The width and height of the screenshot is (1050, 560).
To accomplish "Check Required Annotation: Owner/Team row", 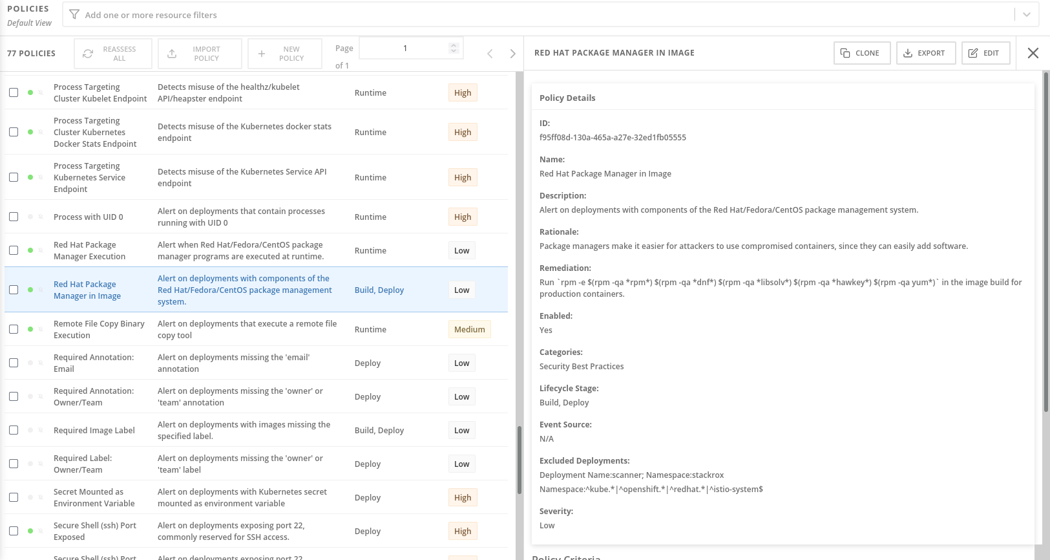I will [x=14, y=396].
